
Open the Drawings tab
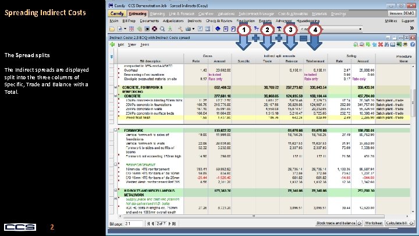point(339,13)
